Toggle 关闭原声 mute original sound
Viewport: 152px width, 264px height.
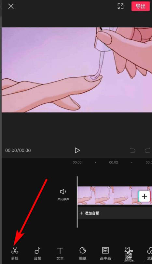coord(63,195)
